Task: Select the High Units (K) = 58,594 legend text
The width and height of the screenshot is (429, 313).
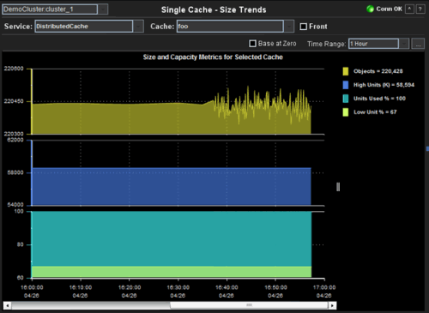Action: [384, 85]
